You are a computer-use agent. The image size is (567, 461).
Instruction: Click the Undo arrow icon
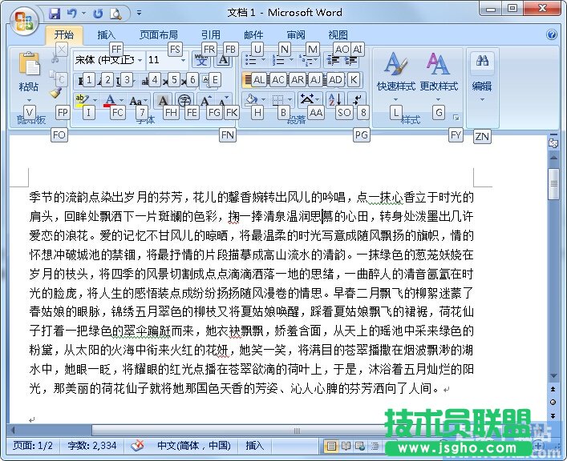(x=72, y=14)
